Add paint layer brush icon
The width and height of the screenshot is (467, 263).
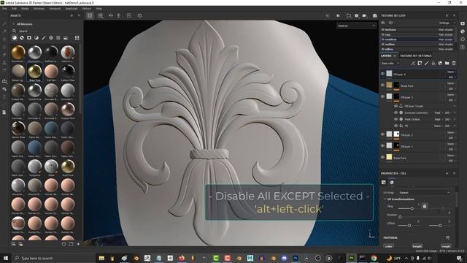click(x=426, y=64)
